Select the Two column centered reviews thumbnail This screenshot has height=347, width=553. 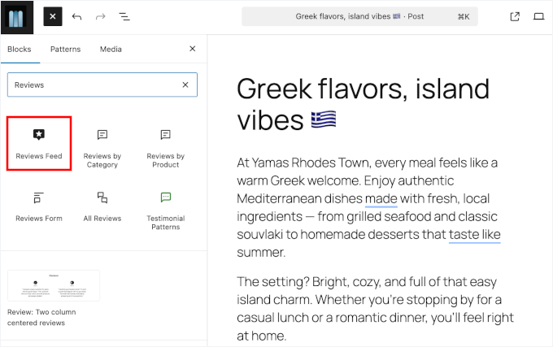(x=54, y=286)
